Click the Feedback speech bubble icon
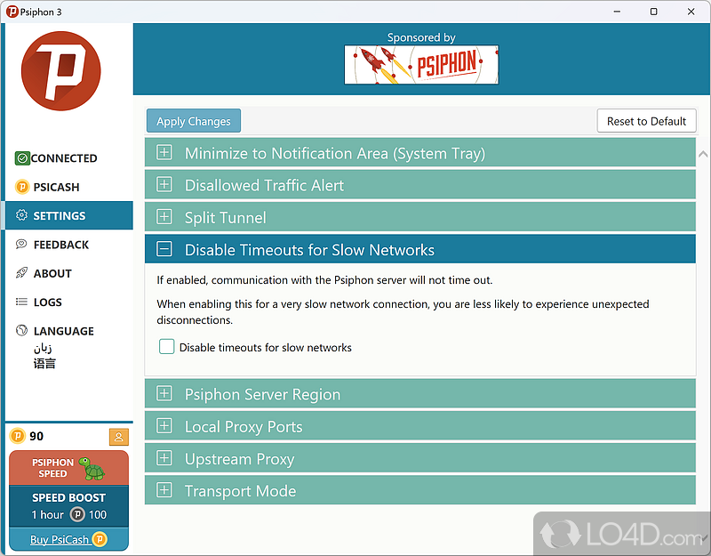Viewport: 711px width, 556px height. click(x=22, y=245)
